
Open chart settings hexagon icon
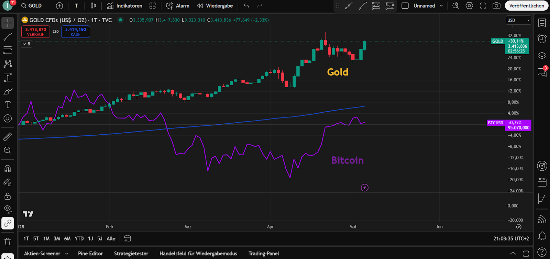click(x=469, y=6)
